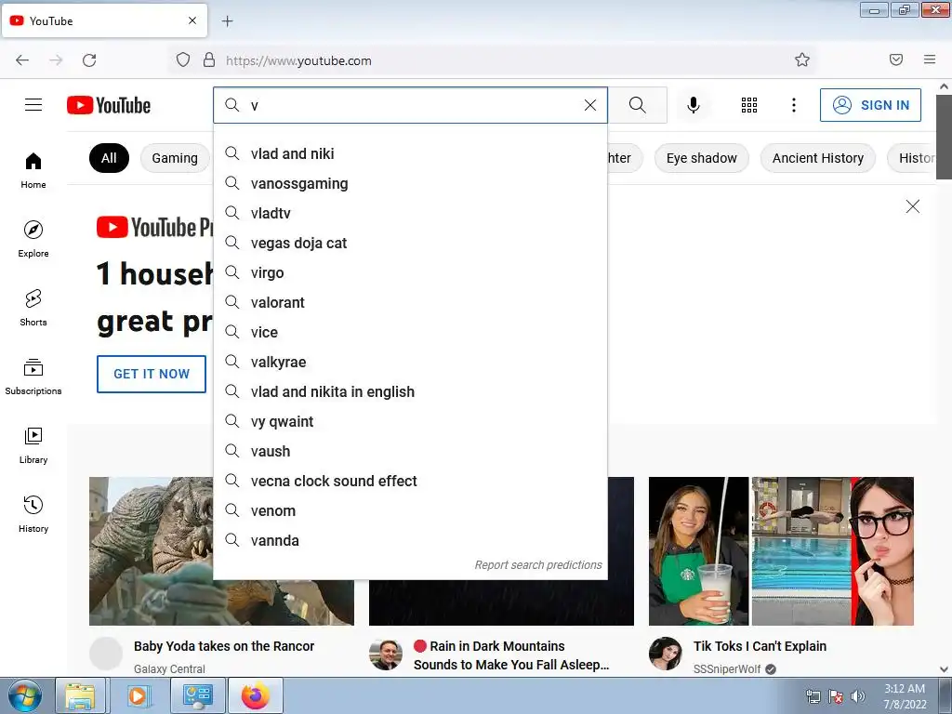Start voice search with the microphone icon
The height and width of the screenshot is (714, 952).
pos(694,105)
